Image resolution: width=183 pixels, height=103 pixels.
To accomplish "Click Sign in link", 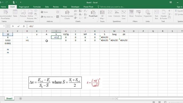I will tap(180, 7).
